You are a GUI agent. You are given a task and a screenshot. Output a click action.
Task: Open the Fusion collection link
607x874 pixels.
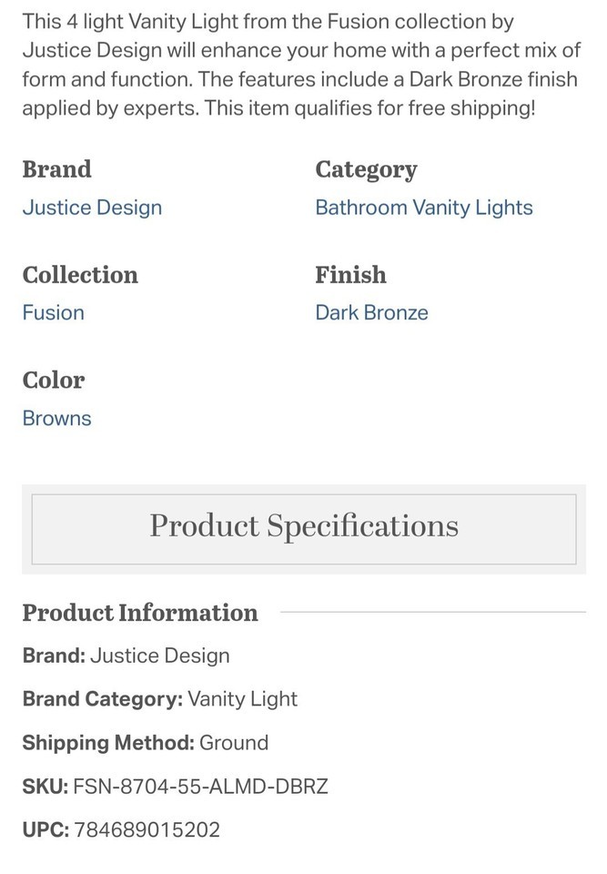[53, 312]
